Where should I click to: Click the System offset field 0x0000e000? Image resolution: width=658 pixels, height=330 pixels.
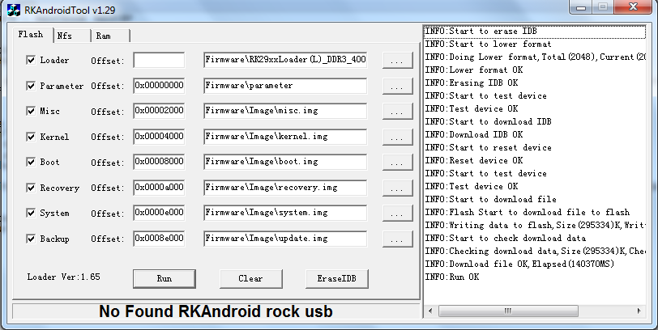tap(159, 213)
